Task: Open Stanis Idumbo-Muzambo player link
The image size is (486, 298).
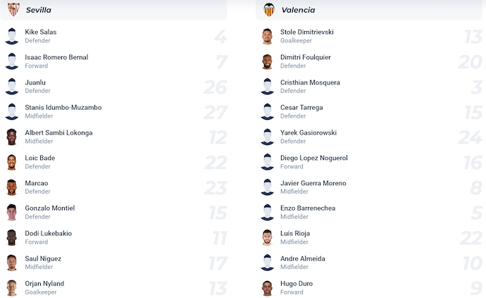Action: click(63, 108)
